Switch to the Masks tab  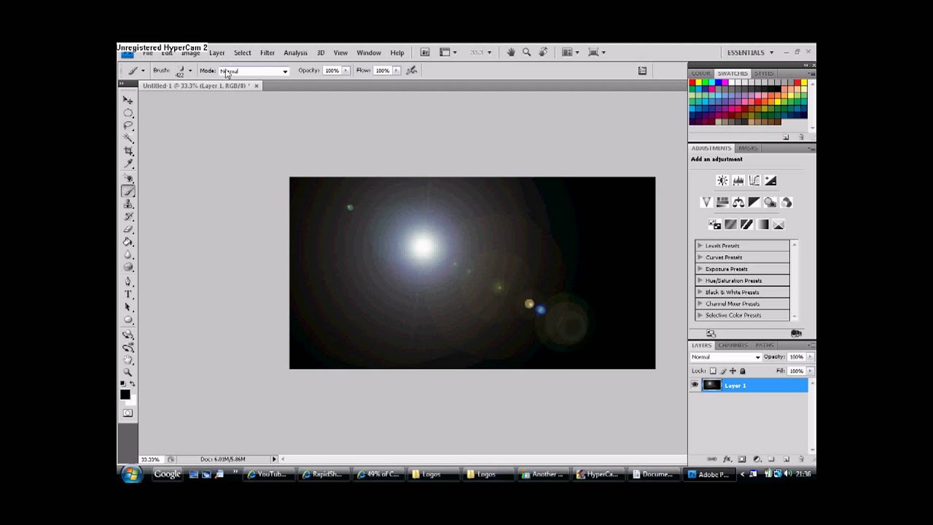[x=748, y=148]
